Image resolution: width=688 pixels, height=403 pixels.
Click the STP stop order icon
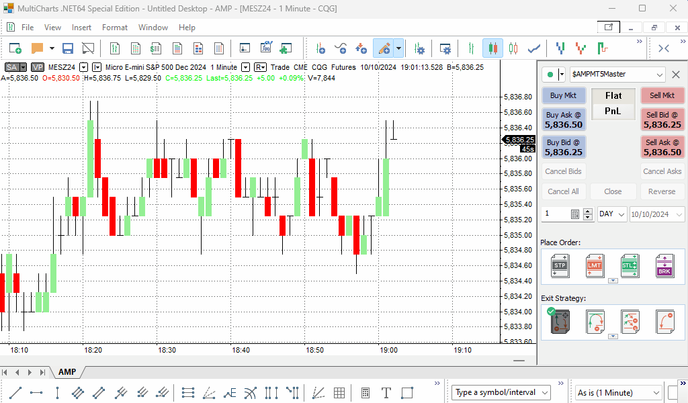coord(560,265)
